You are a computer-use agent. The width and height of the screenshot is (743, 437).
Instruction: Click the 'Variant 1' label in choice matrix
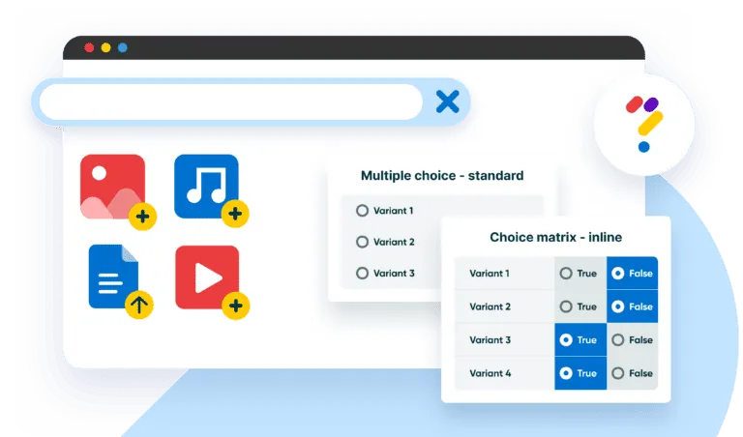coord(490,274)
